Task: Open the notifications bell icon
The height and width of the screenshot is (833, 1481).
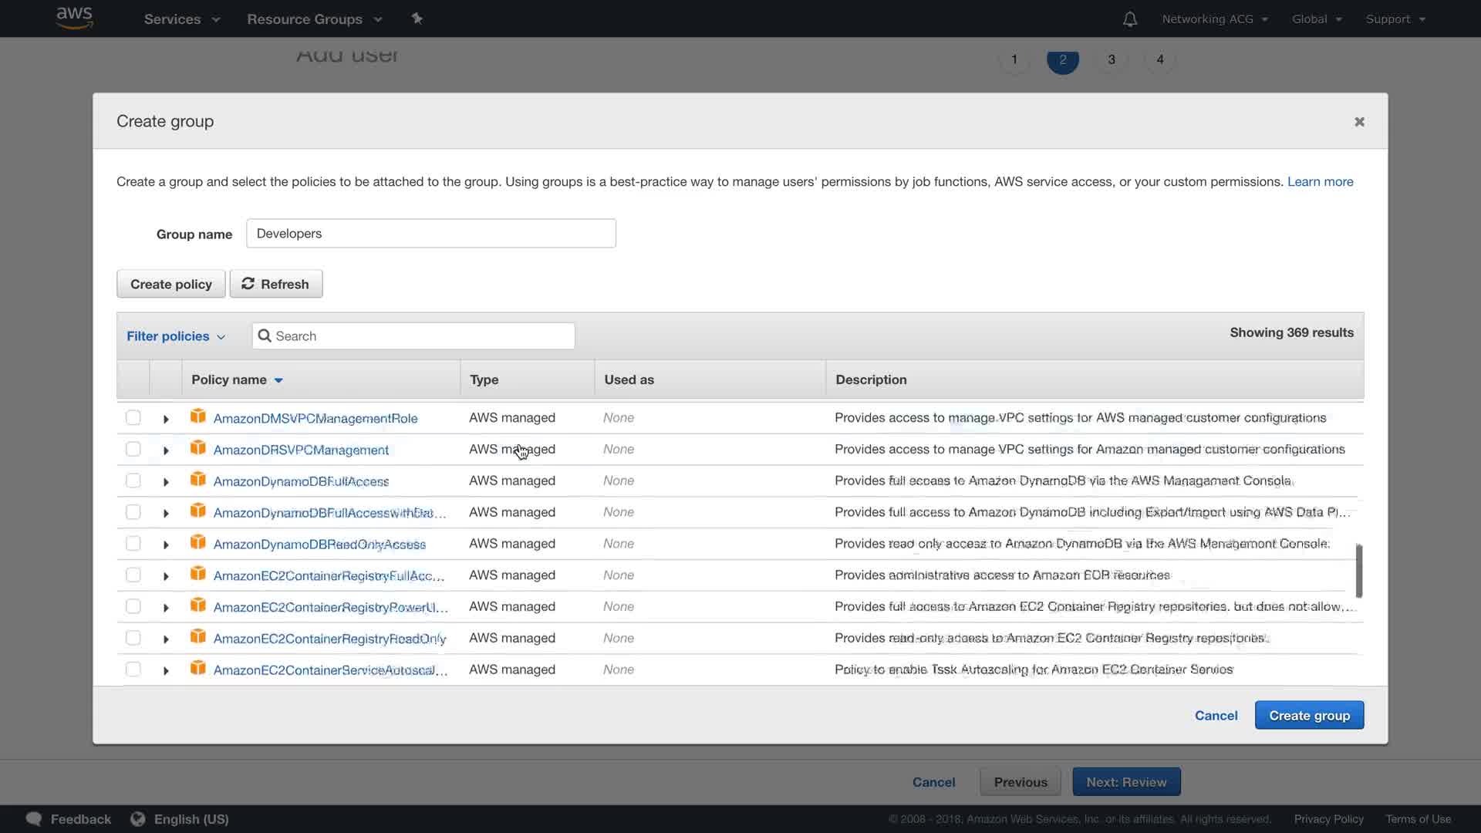Action: [1129, 19]
